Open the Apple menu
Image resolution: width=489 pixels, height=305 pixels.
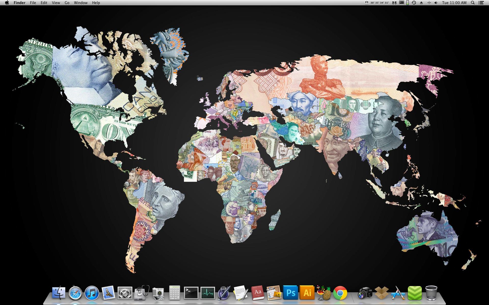(7, 3)
